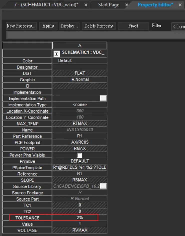Click the Delete Property button
185x236 pixels.
99,26
